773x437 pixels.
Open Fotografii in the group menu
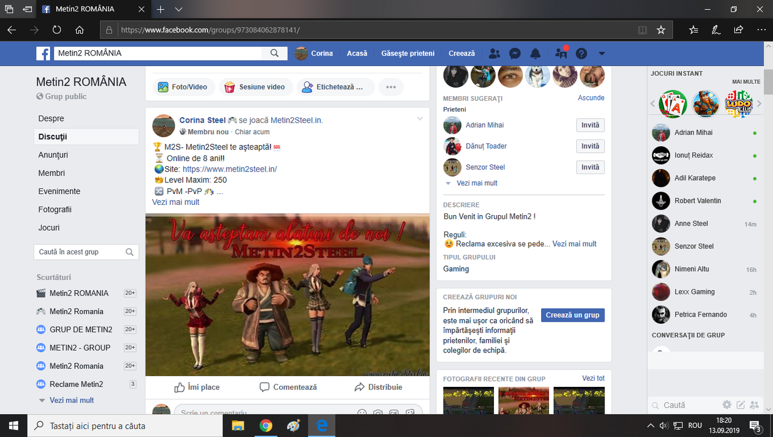tap(55, 209)
